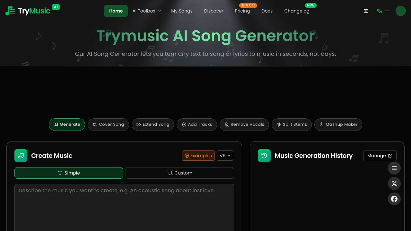Screen dimensions: 411x231
Task: Select the Generate tool tab
Action: pyautogui.click(x=67, y=124)
